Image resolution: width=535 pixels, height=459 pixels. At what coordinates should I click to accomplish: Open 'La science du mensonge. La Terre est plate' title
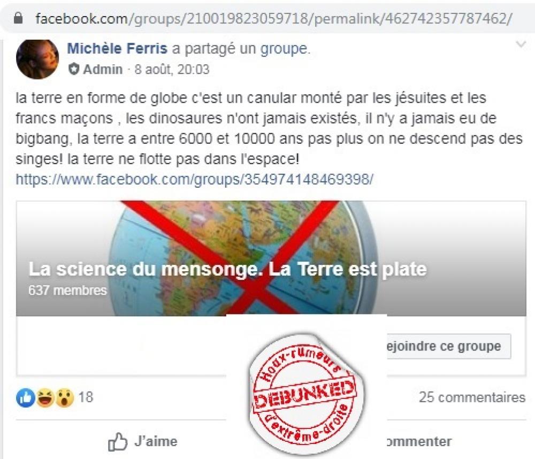(x=227, y=269)
